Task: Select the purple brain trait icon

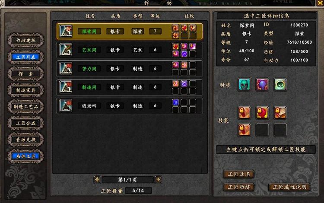Action: tap(262, 85)
